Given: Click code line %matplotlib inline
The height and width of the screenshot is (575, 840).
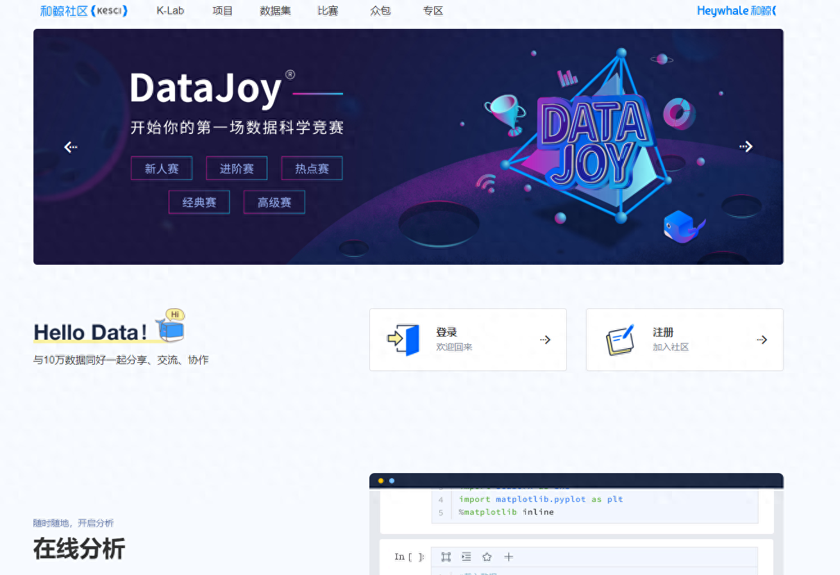Looking at the screenshot, I should pyautogui.click(x=507, y=512).
